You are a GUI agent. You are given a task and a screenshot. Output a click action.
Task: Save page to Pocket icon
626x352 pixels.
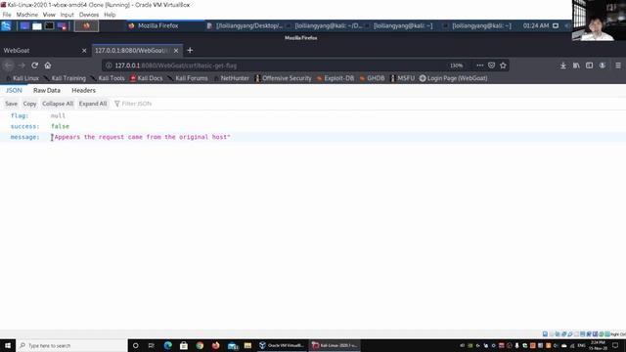click(491, 66)
